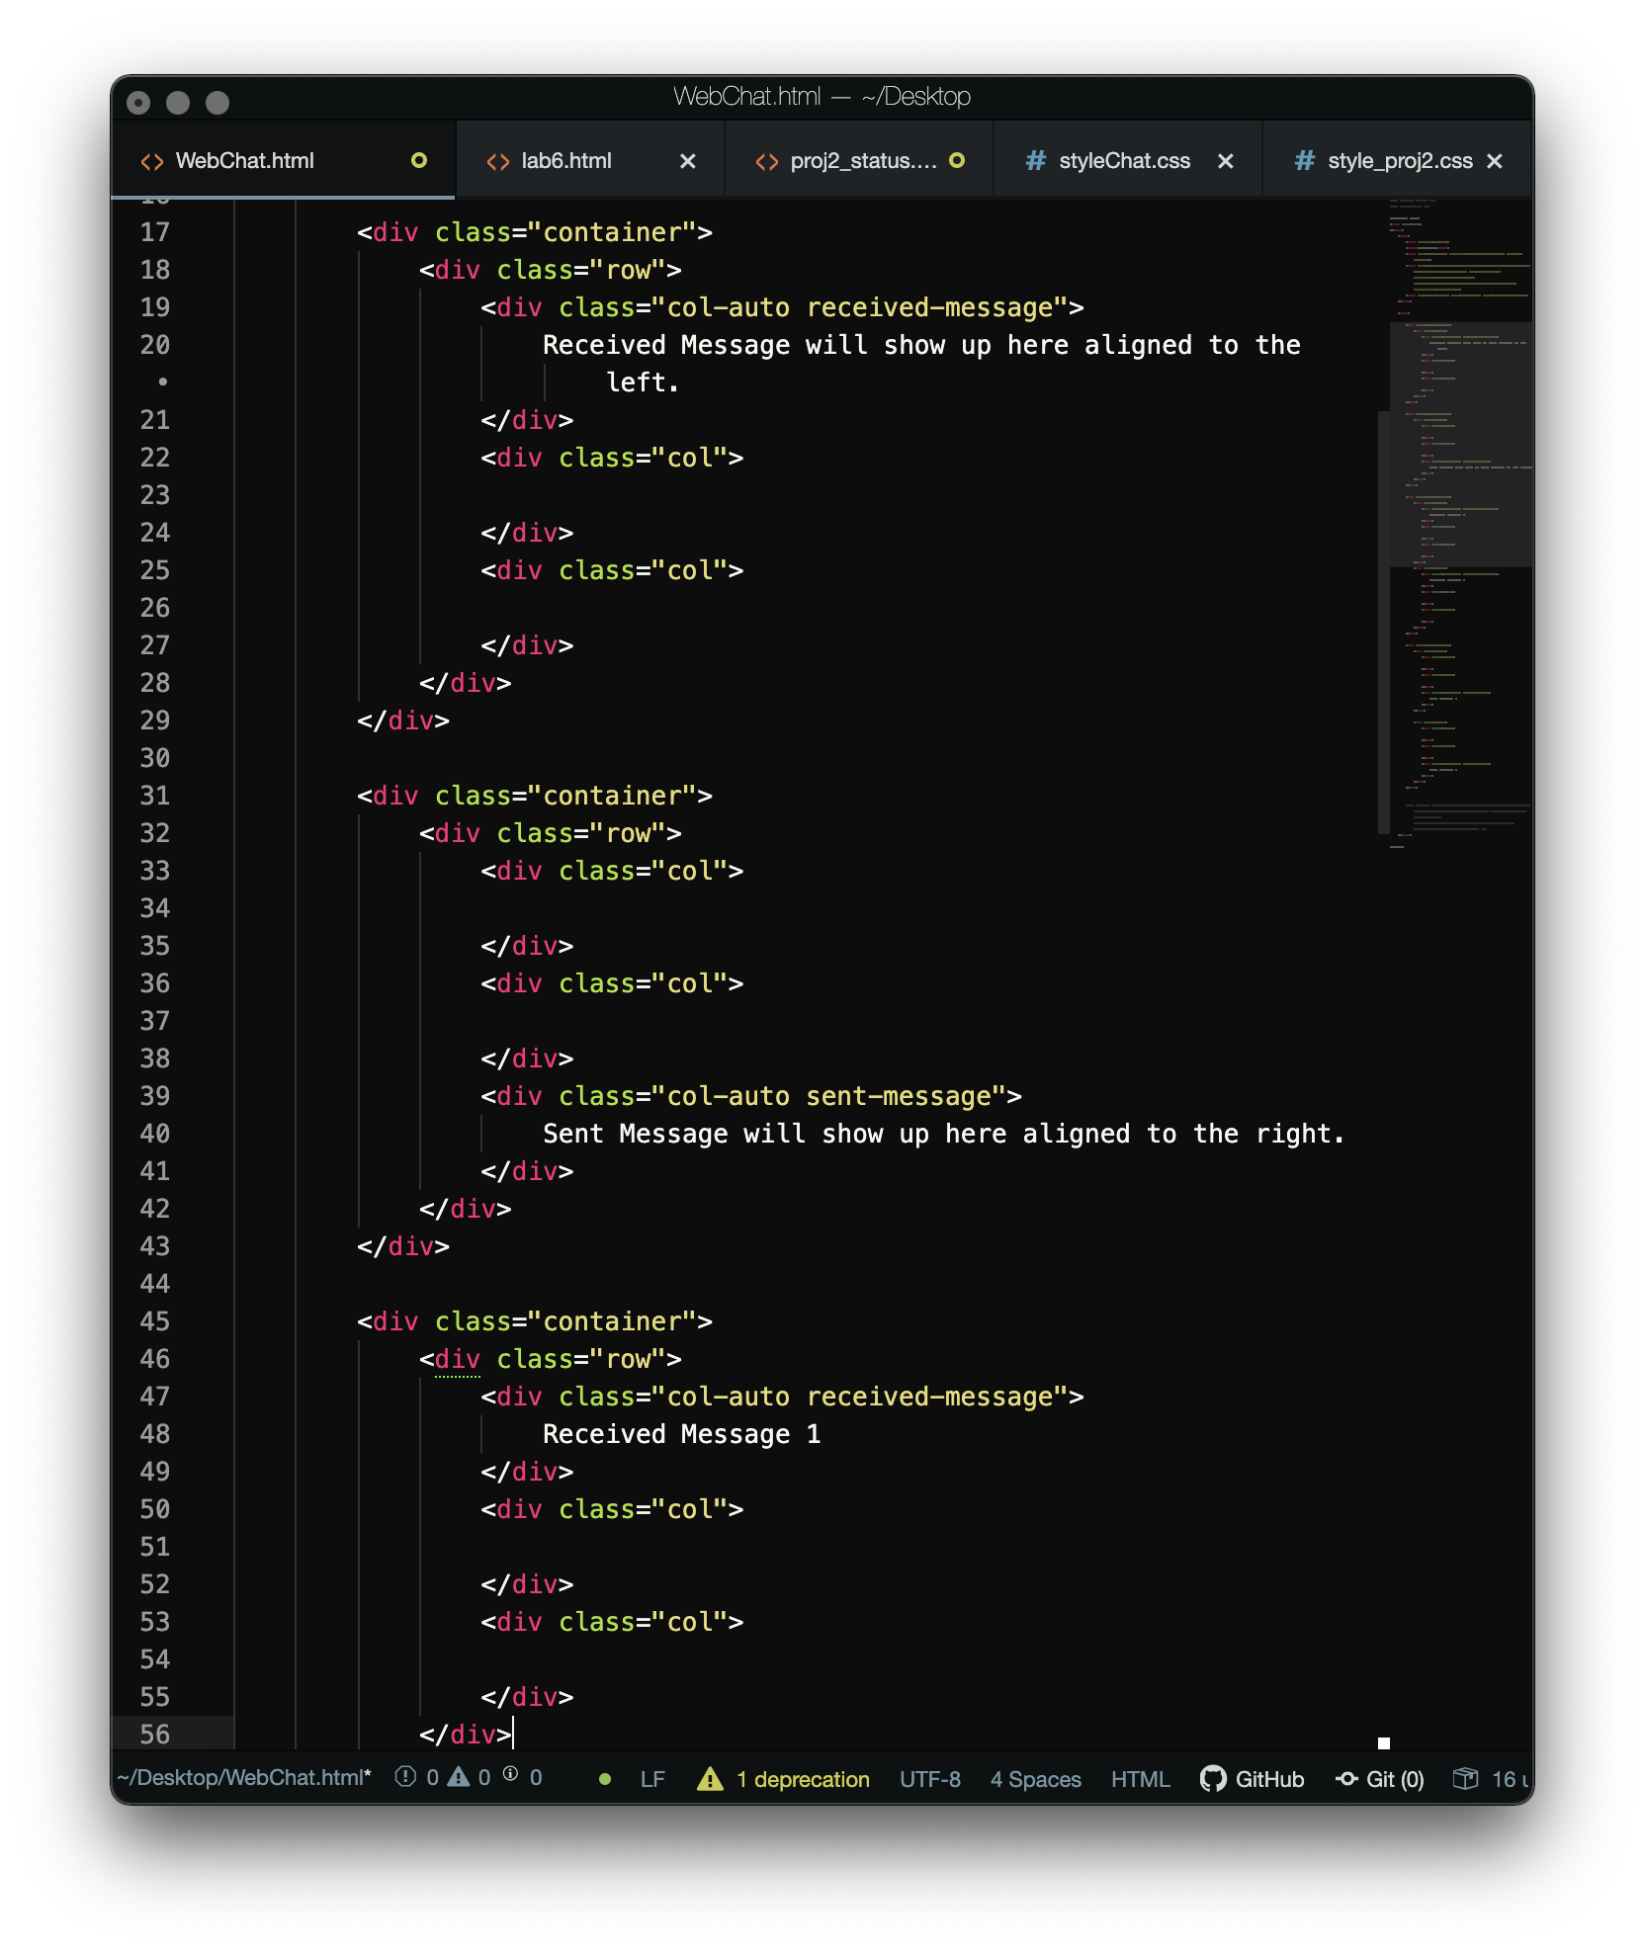The height and width of the screenshot is (1951, 1645).
Task: Open the style_proj2.css tab
Action: click(x=1398, y=161)
